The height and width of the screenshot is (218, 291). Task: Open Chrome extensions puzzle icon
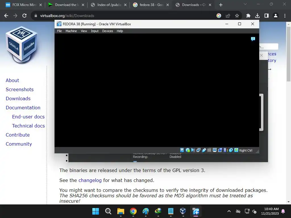[x=248, y=16]
